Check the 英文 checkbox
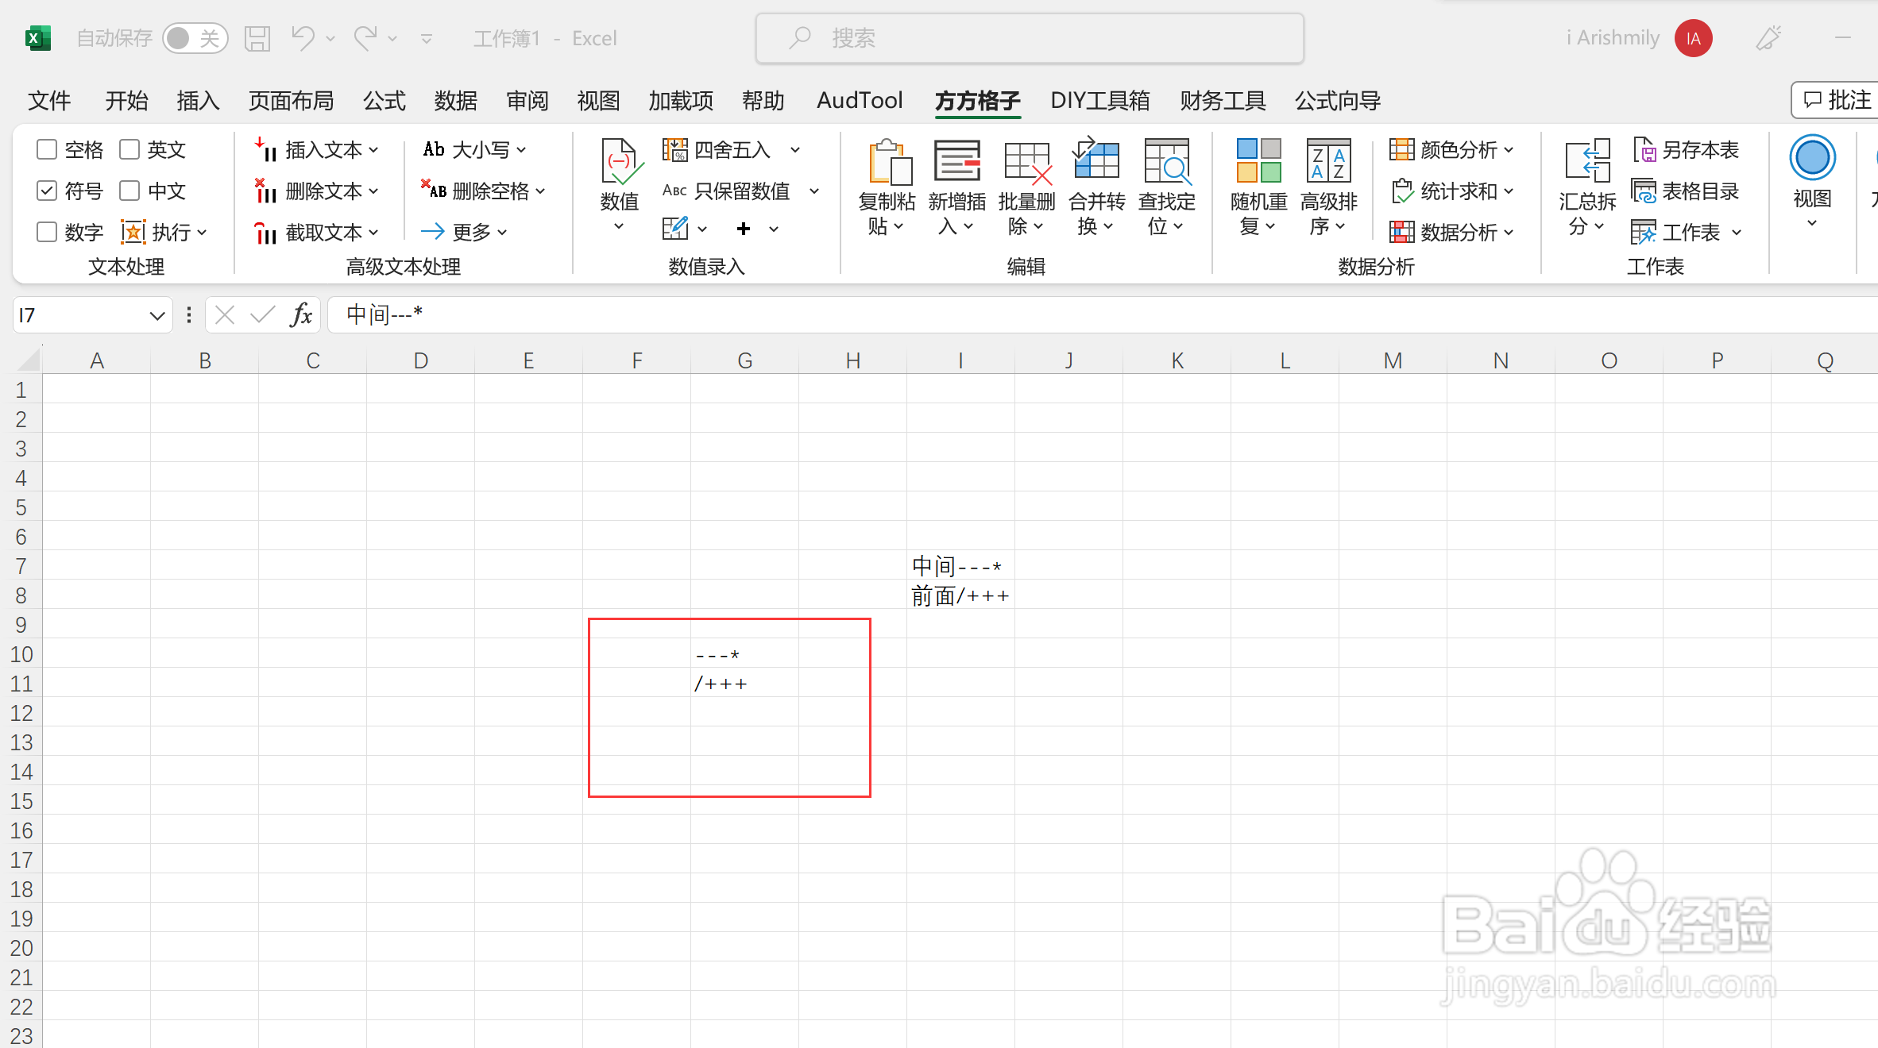 (129, 149)
